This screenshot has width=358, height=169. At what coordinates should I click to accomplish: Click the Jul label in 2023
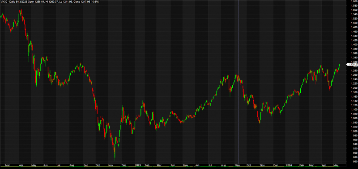pyautogui.click(x=209, y=165)
